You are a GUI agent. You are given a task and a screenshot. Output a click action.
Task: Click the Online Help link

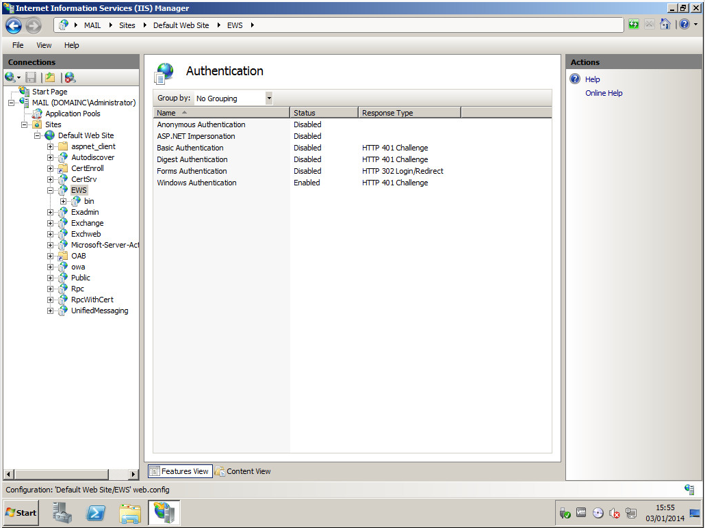pos(604,93)
